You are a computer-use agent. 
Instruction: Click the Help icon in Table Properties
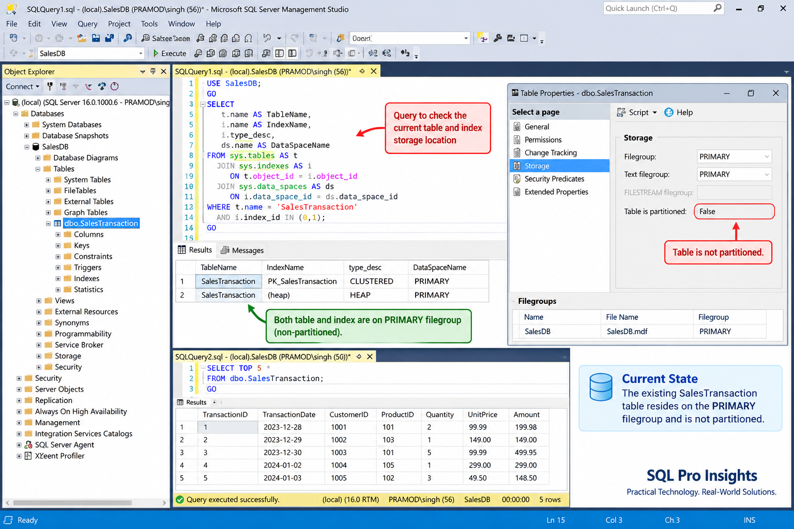tap(668, 113)
